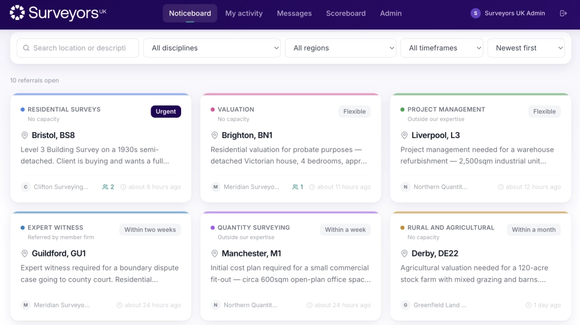Focus the search location or description field
The width and height of the screenshot is (580, 325).
[x=78, y=48]
